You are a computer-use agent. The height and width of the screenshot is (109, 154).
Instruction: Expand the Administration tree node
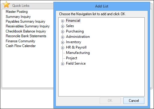tap(62, 37)
